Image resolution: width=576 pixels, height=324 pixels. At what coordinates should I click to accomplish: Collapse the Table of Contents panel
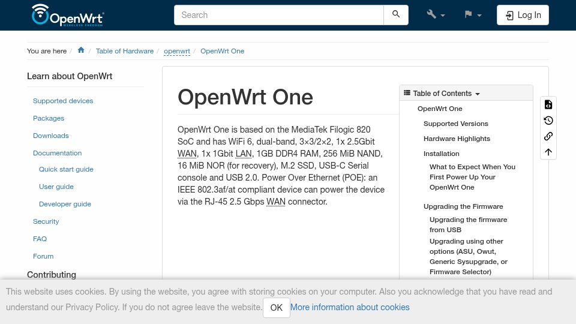coord(466,94)
